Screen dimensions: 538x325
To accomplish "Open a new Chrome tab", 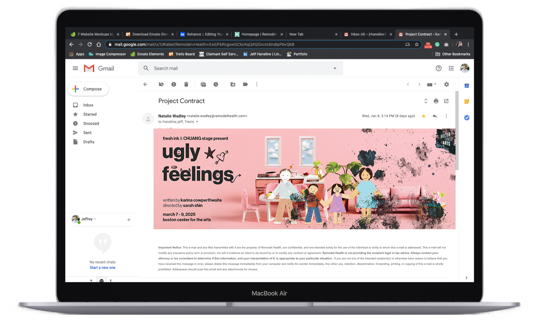I will (x=456, y=34).
